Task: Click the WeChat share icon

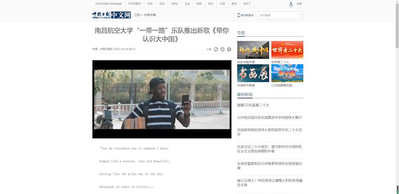Action: [216, 49]
